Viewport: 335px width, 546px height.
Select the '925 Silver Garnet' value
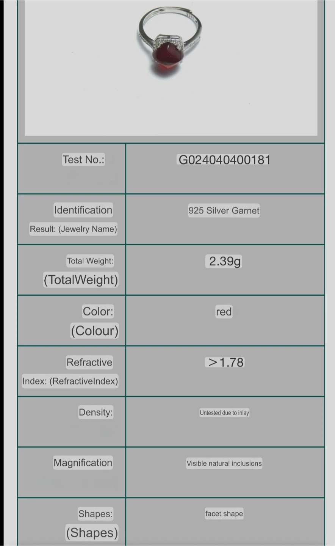pyautogui.click(x=224, y=210)
